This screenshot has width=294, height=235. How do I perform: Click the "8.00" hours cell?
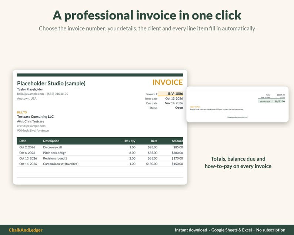click(x=133, y=153)
